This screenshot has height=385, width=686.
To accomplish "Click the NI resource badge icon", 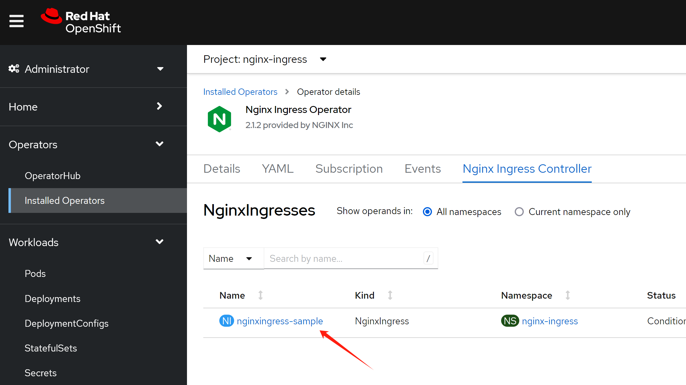I will [226, 321].
